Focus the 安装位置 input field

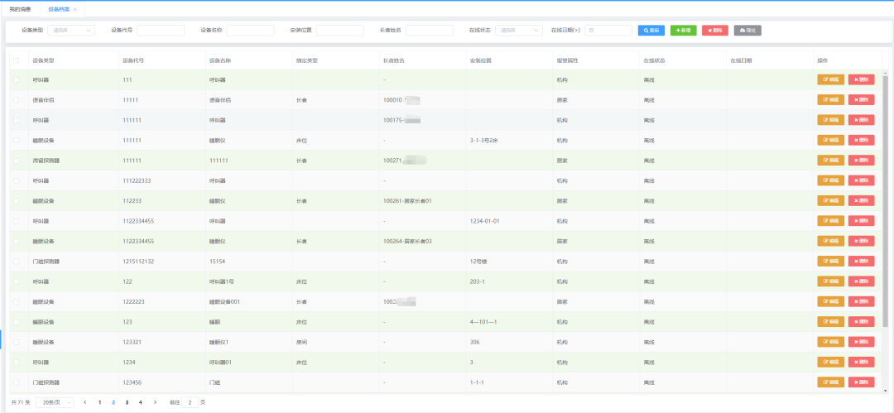click(340, 31)
